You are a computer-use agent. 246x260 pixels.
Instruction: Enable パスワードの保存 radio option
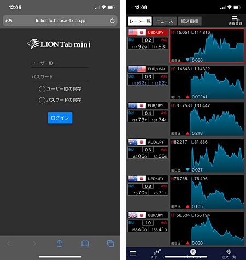tap(42, 100)
